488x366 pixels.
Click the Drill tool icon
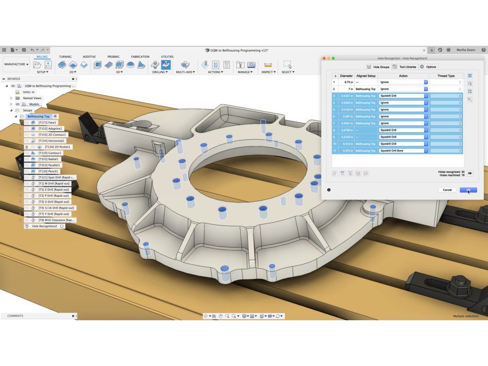pyautogui.click(x=155, y=65)
